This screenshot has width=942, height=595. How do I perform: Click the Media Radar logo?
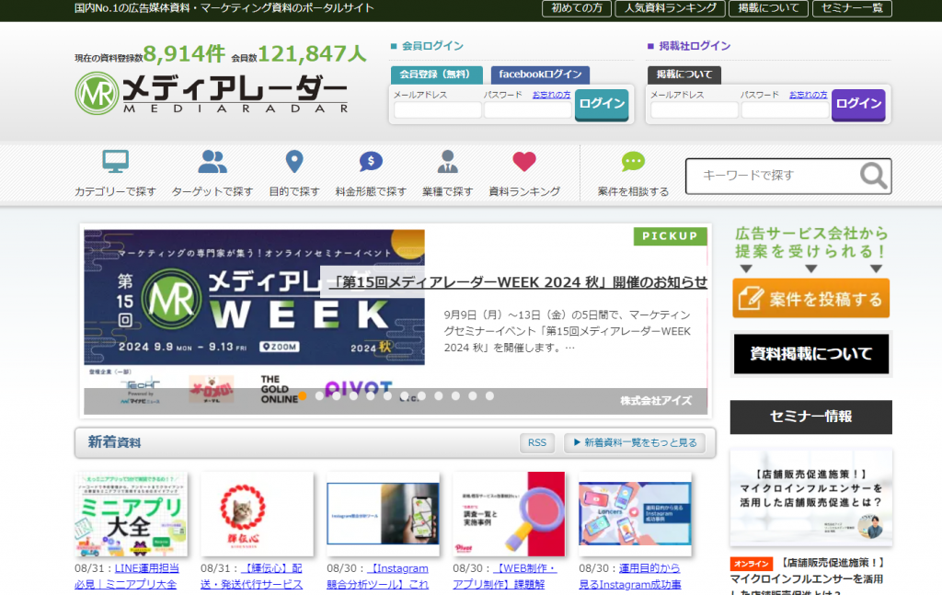pyautogui.click(x=212, y=92)
